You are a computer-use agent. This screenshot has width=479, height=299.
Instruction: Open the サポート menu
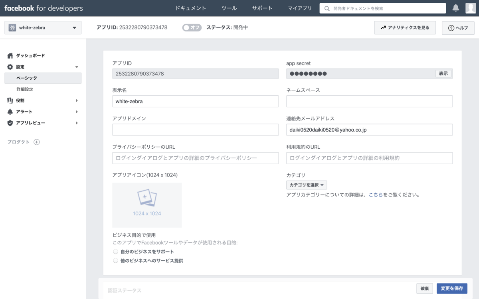point(262,8)
